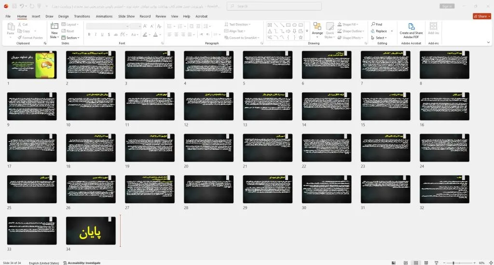Toggle italic formatting
This screenshot has height=265, width=494.
coord(96,35)
